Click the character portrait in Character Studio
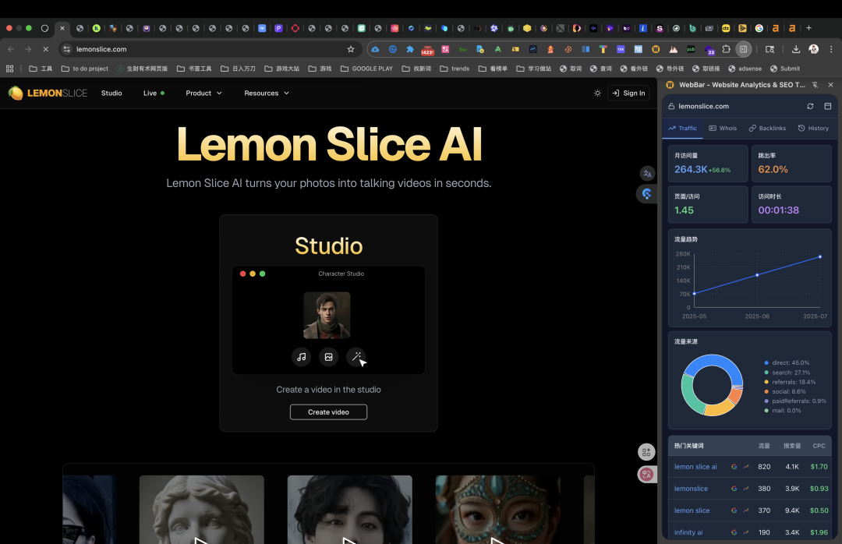The image size is (842, 544). (327, 315)
